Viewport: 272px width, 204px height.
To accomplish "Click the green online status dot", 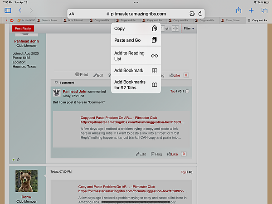I will click(13, 160).
